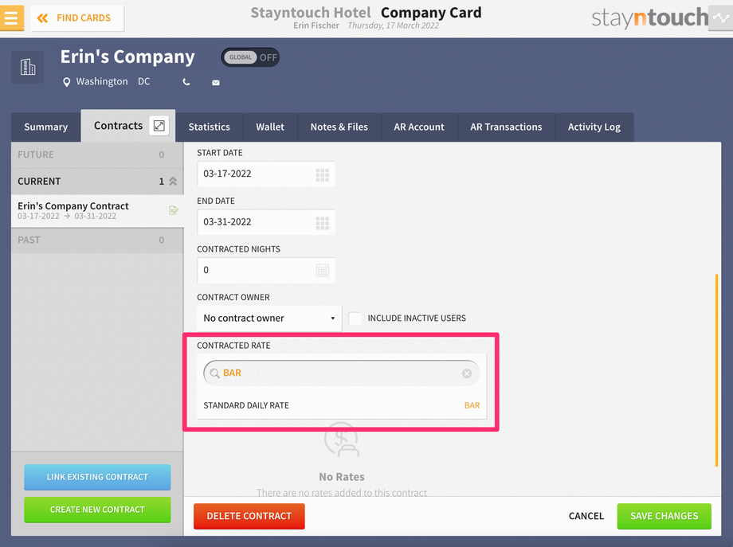733x547 pixels.
Task: View the Activity Log tab
Action: click(594, 127)
